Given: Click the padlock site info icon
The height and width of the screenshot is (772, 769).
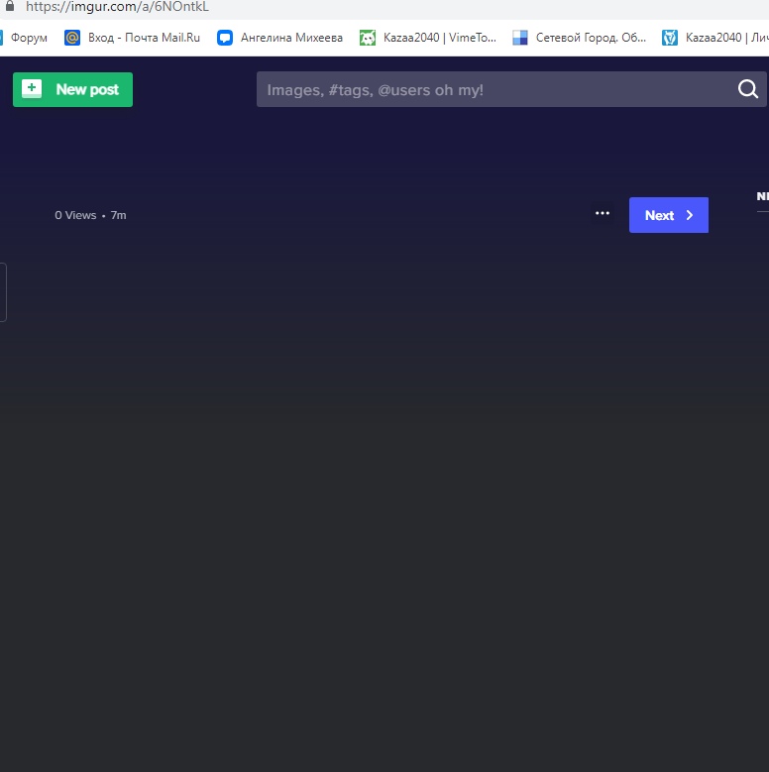Looking at the screenshot, I should coord(10,6).
